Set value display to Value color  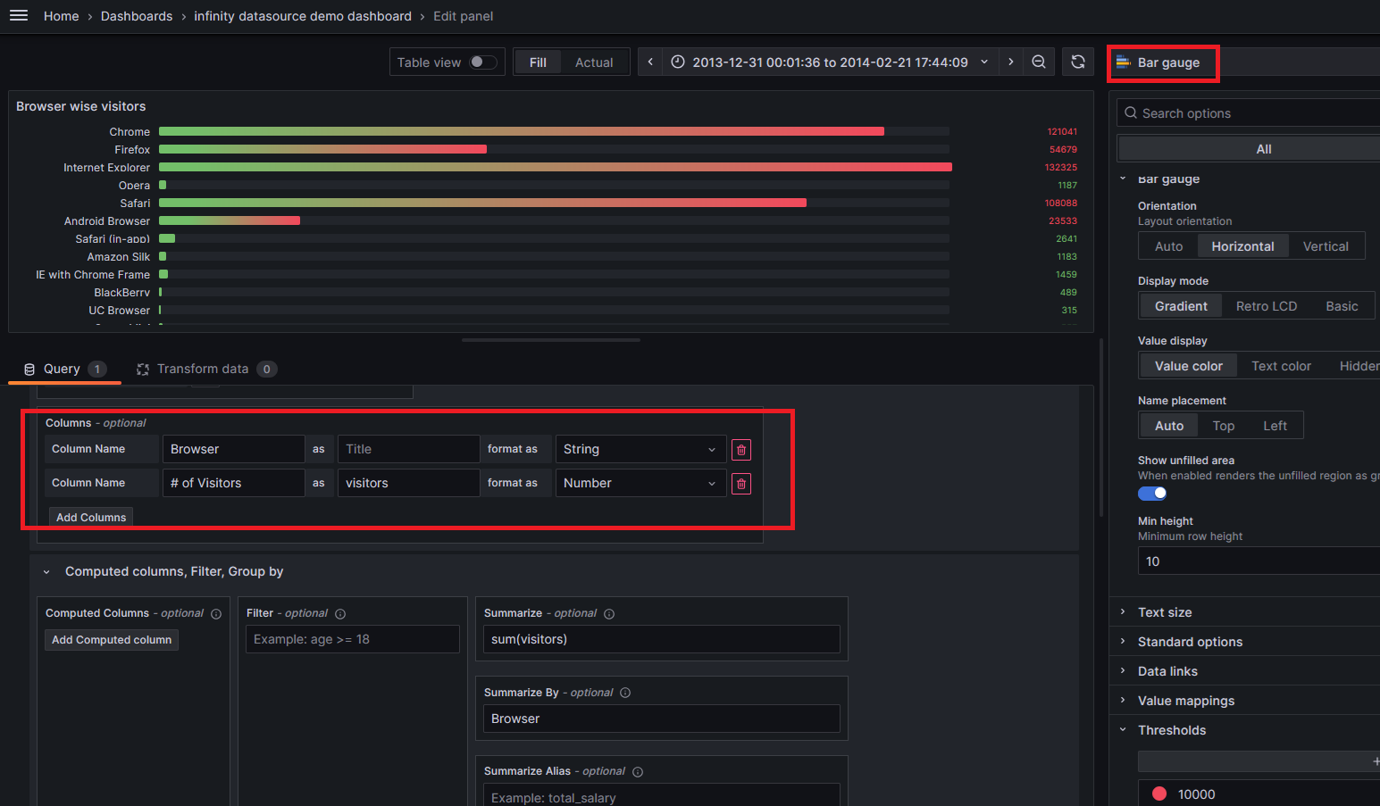point(1189,366)
